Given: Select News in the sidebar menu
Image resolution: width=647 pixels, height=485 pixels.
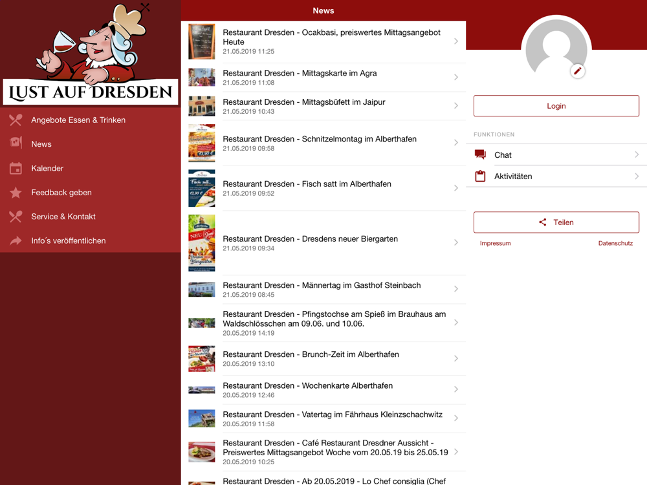Looking at the screenshot, I should click(x=91, y=144).
